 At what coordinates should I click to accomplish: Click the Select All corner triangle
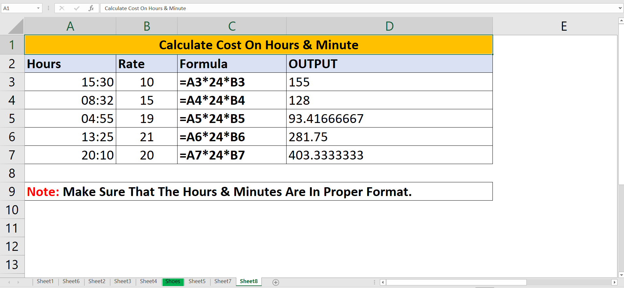click(x=16, y=26)
